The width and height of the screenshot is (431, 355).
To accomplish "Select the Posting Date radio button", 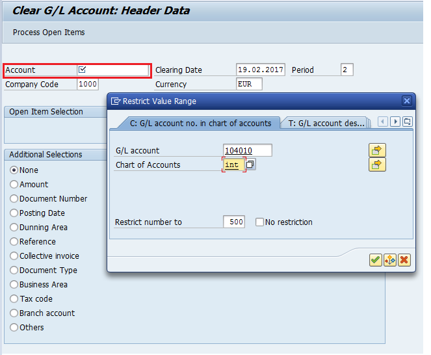I will (14, 213).
